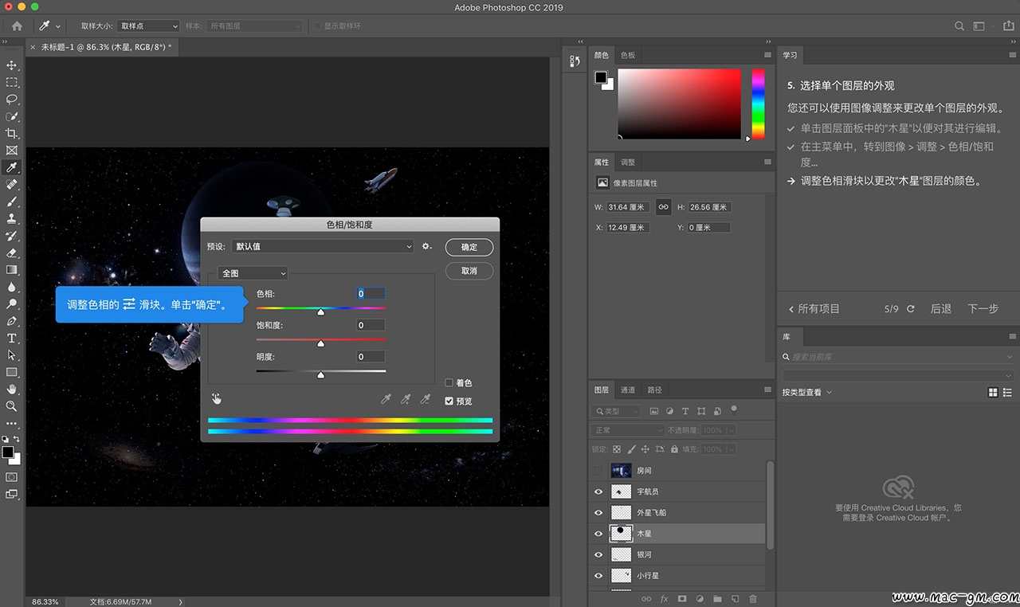
Task: Click the 取消 button
Action: click(469, 271)
